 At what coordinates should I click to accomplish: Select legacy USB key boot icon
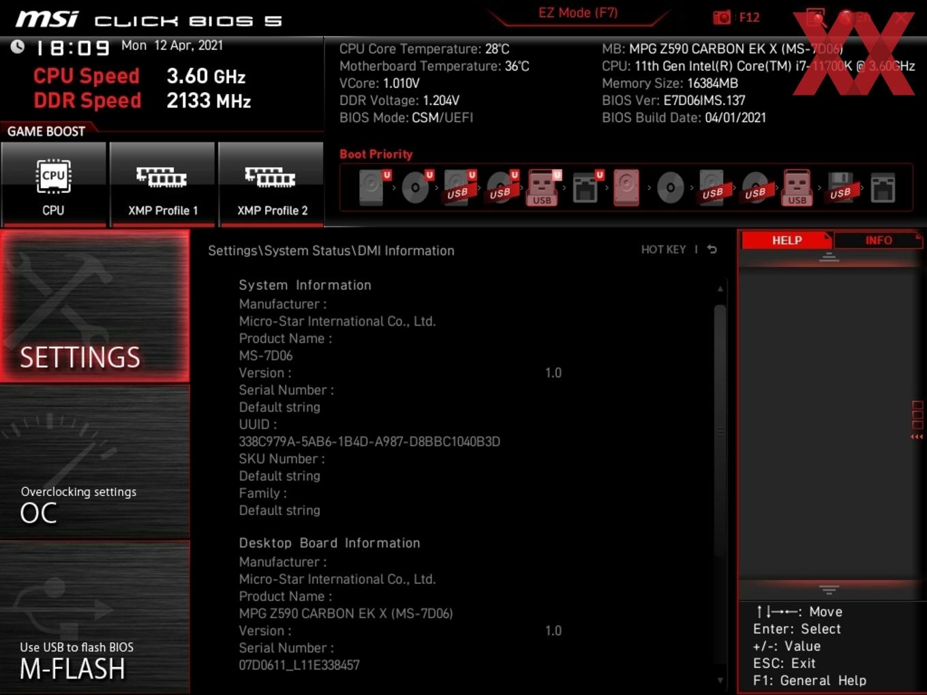(x=797, y=187)
